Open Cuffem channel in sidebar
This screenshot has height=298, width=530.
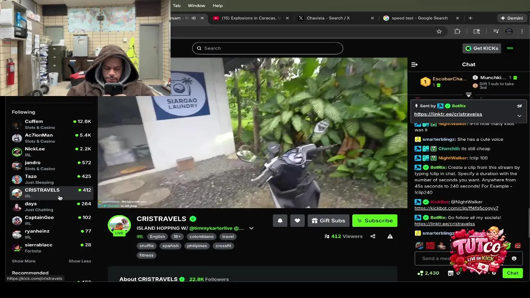coord(51,124)
